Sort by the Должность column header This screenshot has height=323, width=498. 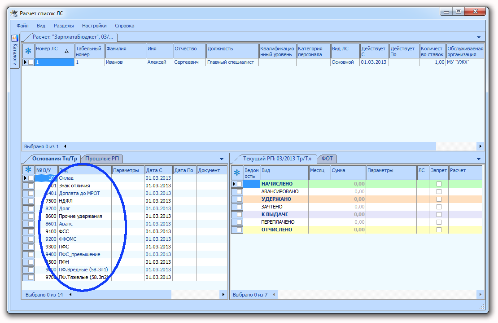point(232,51)
